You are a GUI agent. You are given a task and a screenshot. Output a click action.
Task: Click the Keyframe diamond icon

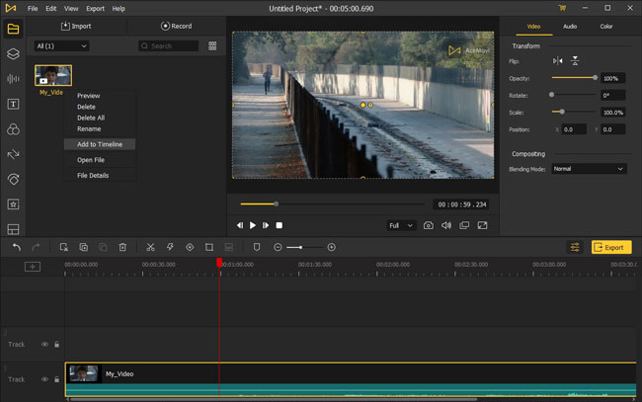(x=190, y=247)
